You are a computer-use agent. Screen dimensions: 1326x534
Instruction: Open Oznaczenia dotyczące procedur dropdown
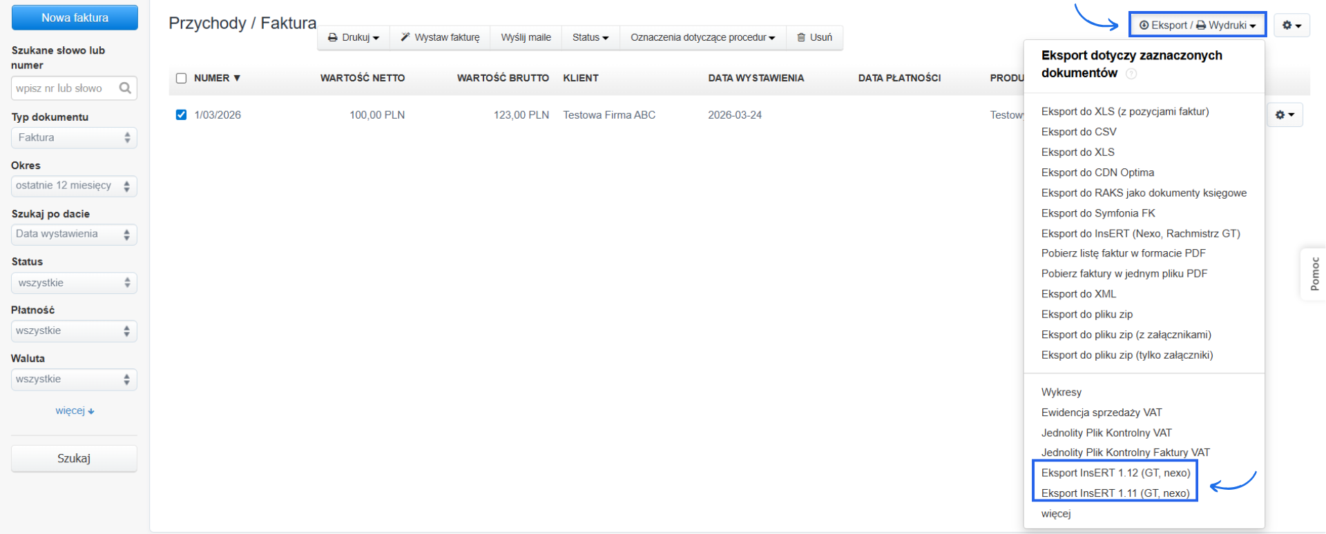[702, 37]
